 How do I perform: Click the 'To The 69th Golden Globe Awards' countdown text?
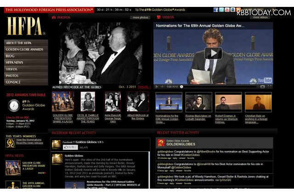[160, 10]
